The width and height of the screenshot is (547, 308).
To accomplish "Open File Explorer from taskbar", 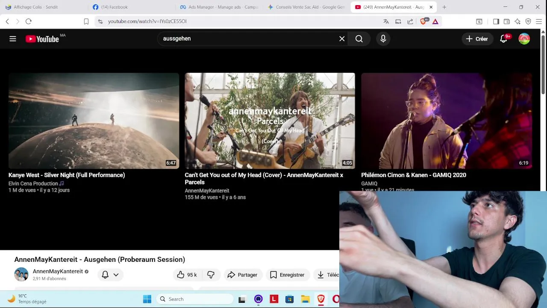I will (x=305, y=299).
